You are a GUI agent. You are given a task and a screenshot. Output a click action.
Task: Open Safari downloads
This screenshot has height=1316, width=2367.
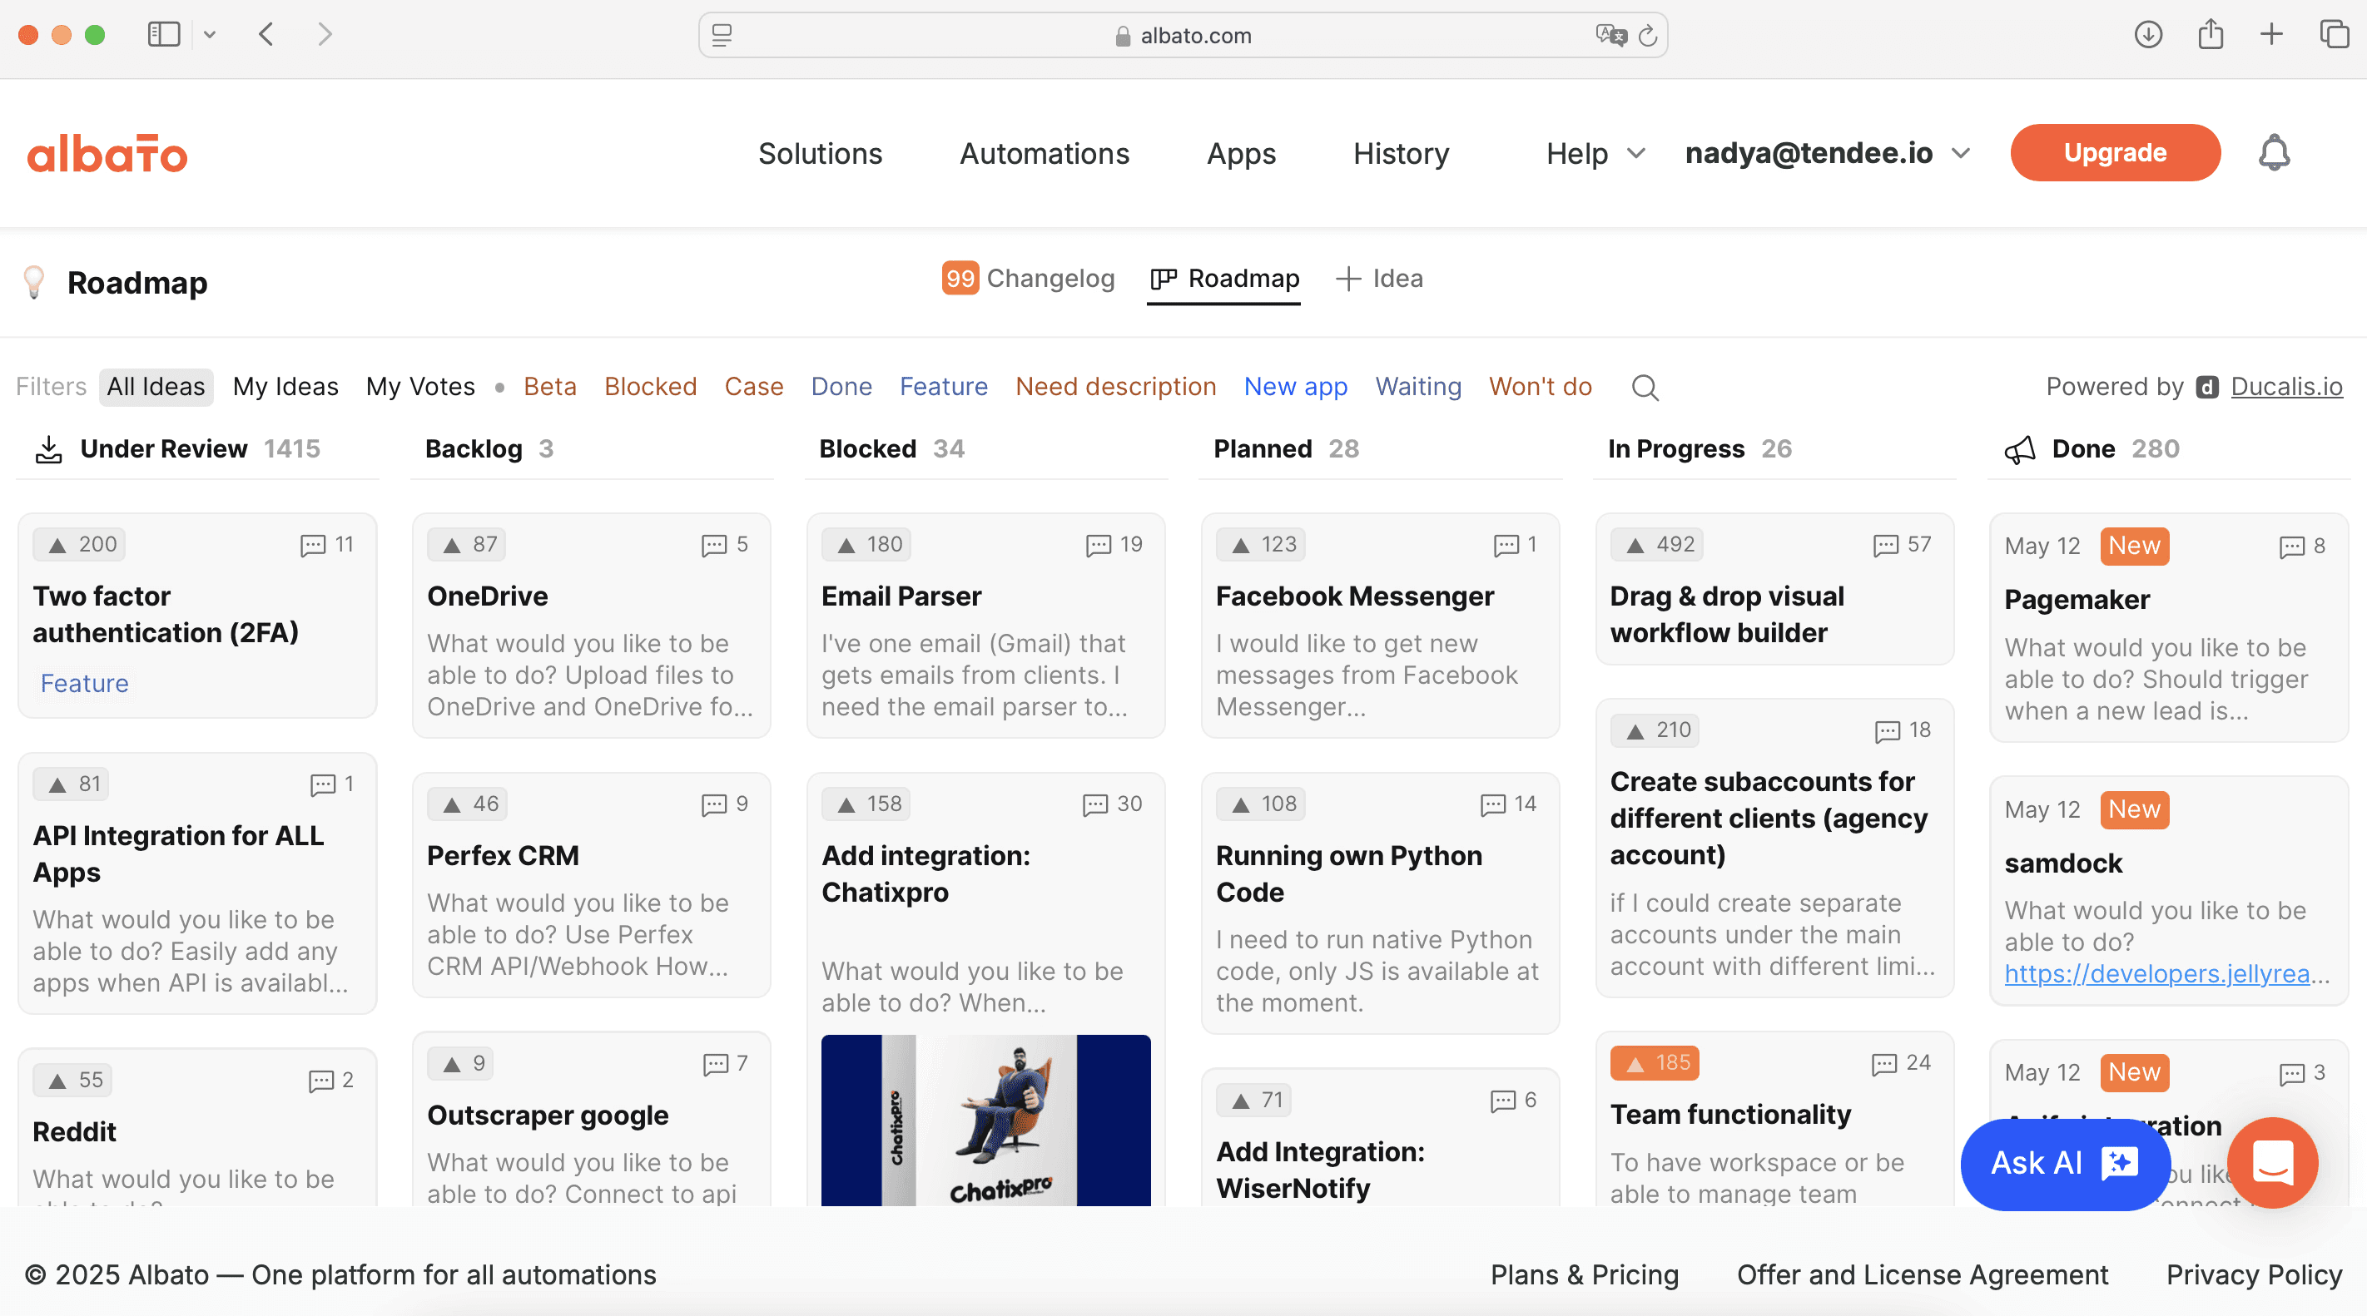point(2147,35)
